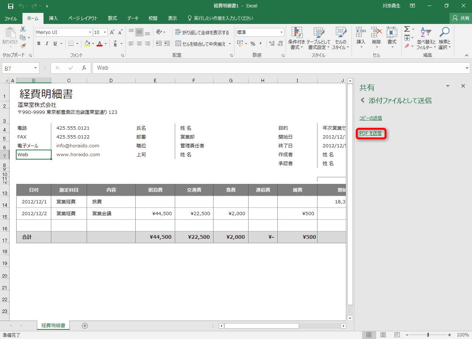The height and width of the screenshot is (339, 472).
Task: Click the Borders icon
Action: [x=71, y=43]
